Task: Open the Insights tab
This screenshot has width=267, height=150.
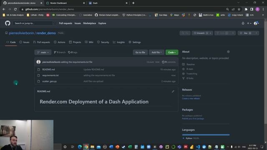Action: click(119, 42)
